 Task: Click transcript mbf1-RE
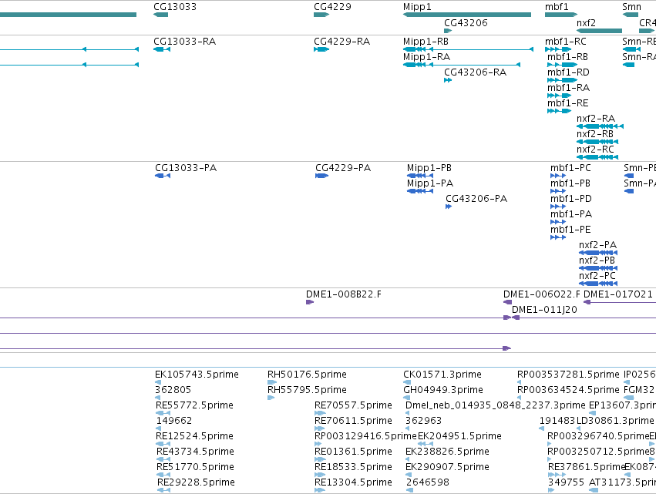(567, 103)
